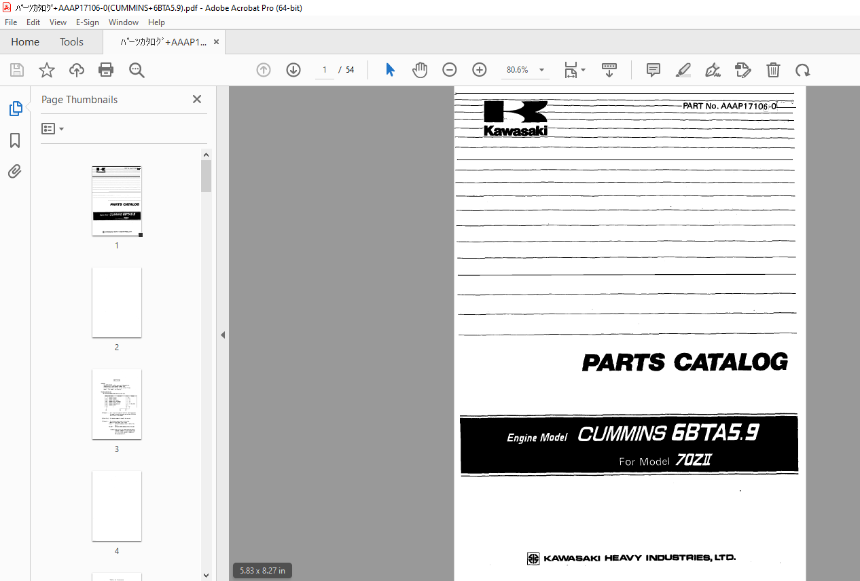Click the page size 5.83 x 8.27 in label
Image resolution: width=860 pixels, height=581 pixels.
pos(263,570)
